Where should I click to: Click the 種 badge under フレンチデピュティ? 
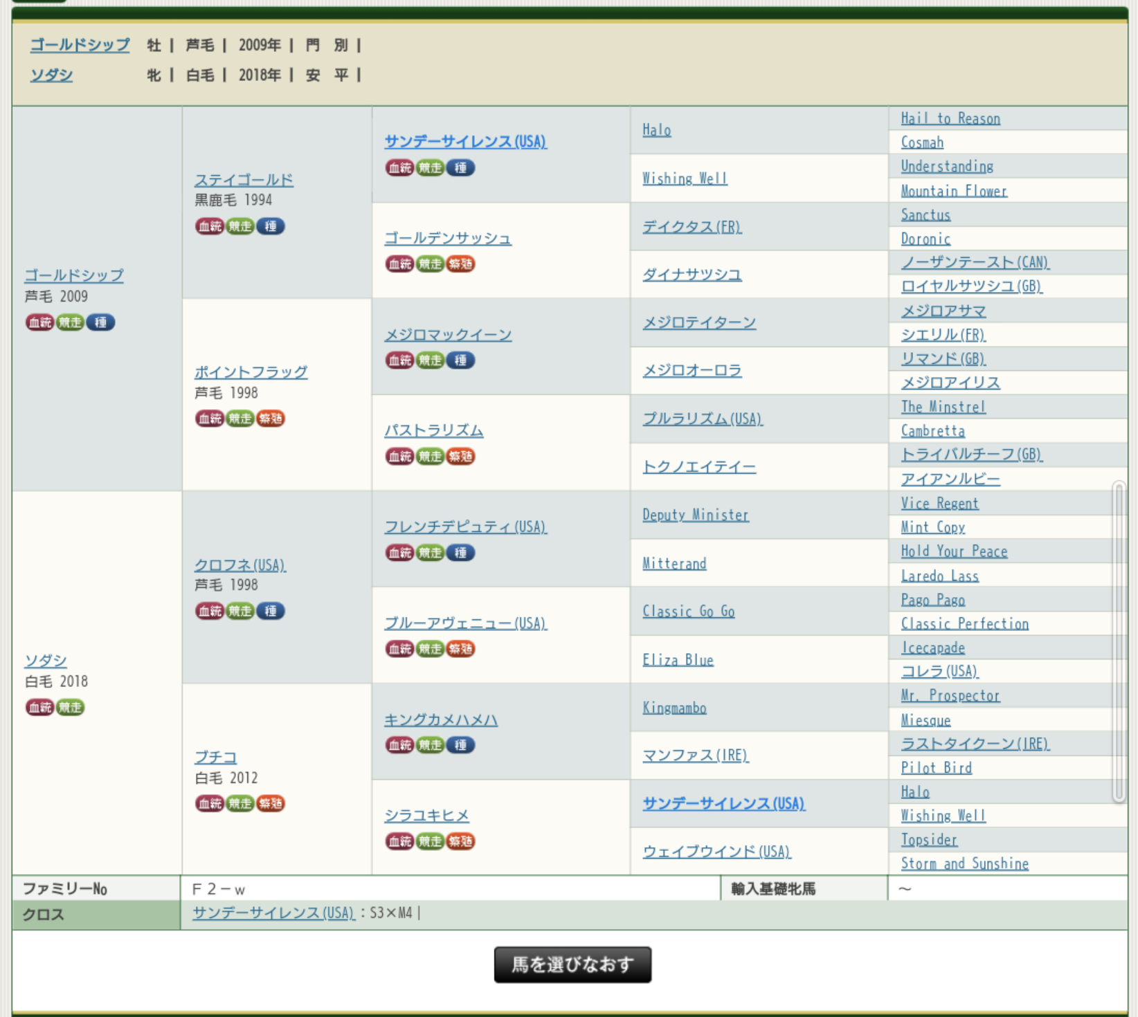pos(460,553)
